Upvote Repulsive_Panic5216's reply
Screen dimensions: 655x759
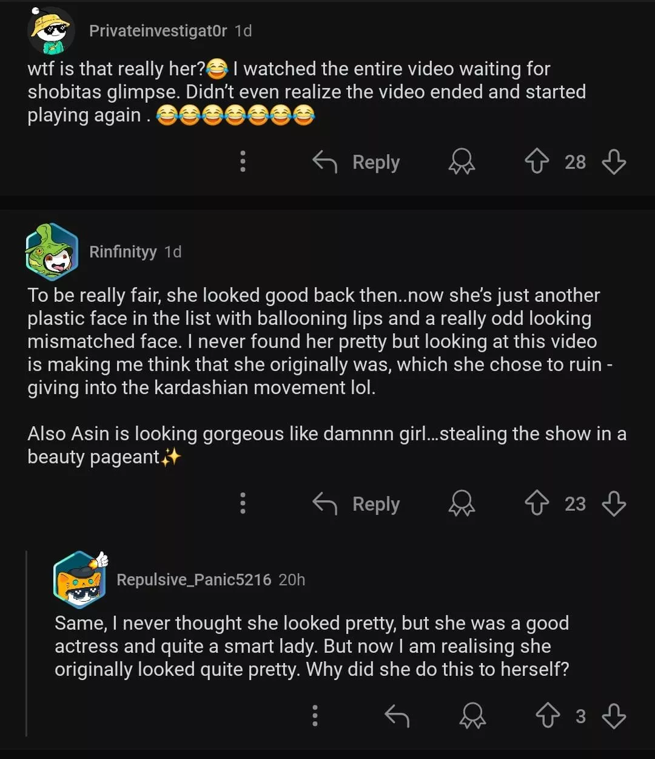click(x=548, y=716)
